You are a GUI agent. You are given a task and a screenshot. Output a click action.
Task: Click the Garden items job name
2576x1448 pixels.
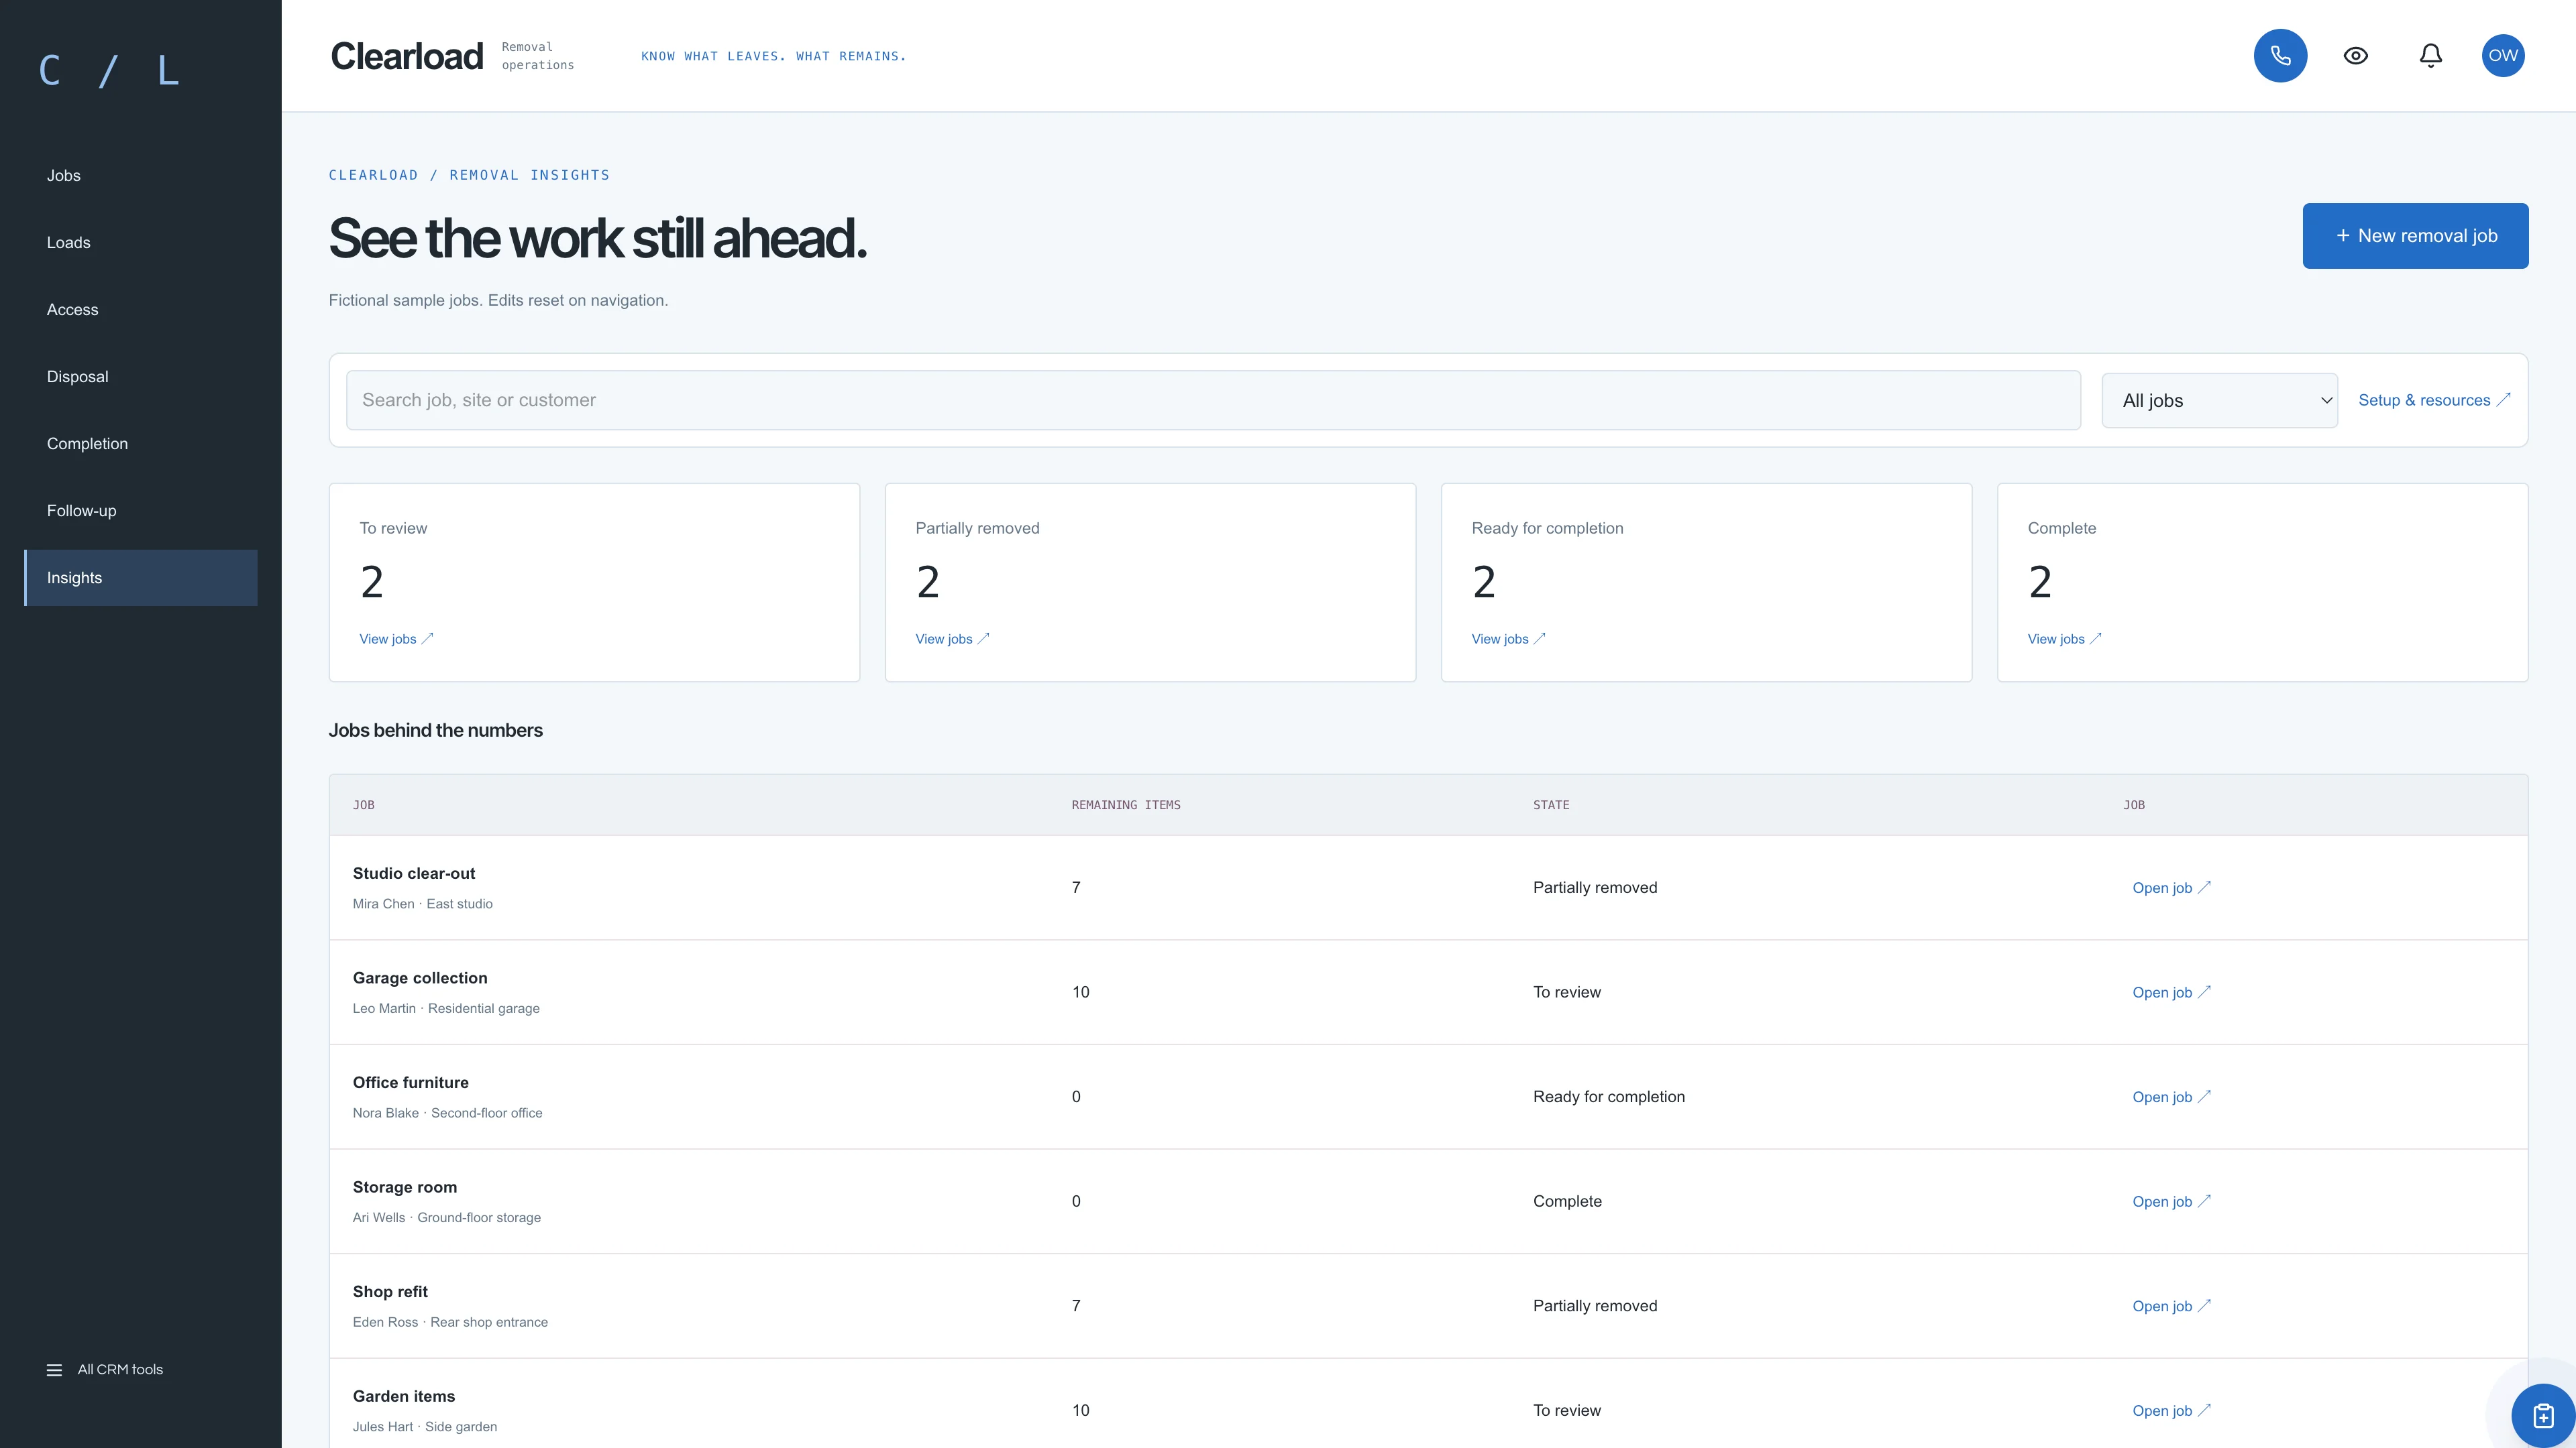[x=404, y=1397]
